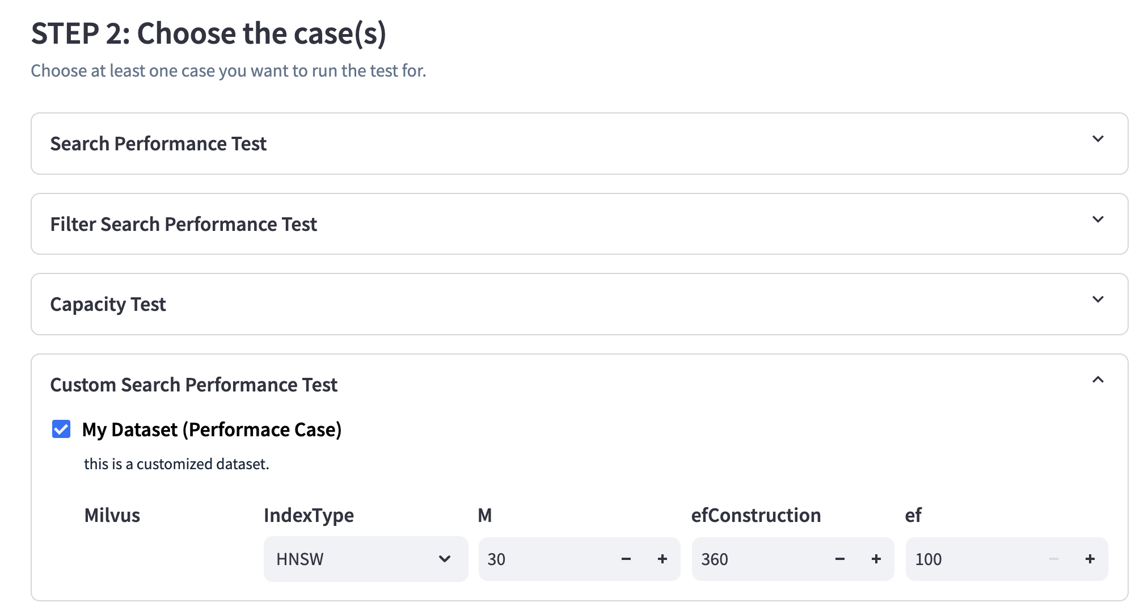Click Filter Search Performance Test title
This screenshot has width=1148, height=615.
(183, 225)
